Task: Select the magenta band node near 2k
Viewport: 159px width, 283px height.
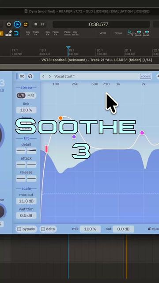Action: 142,133
